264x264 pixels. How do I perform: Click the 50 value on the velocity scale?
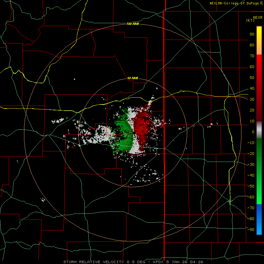coord(252,78)
